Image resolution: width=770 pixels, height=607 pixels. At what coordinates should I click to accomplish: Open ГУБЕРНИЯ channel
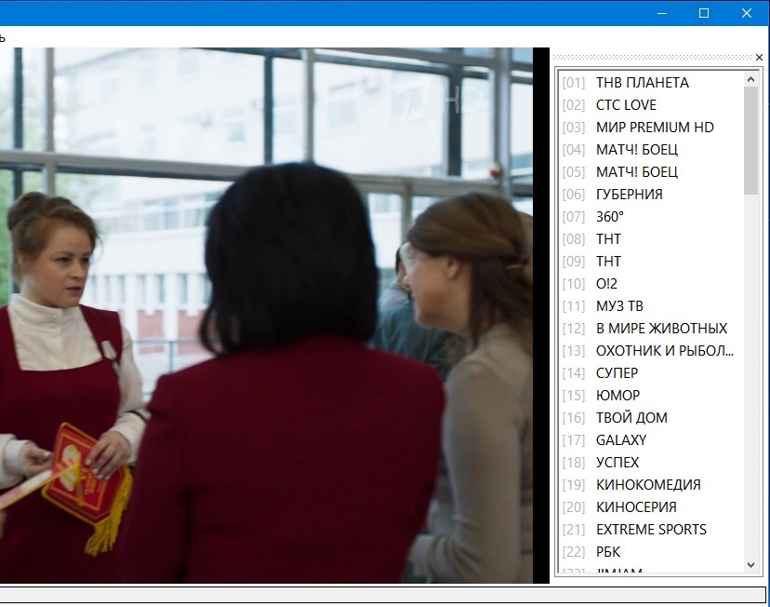pos(629,195)
